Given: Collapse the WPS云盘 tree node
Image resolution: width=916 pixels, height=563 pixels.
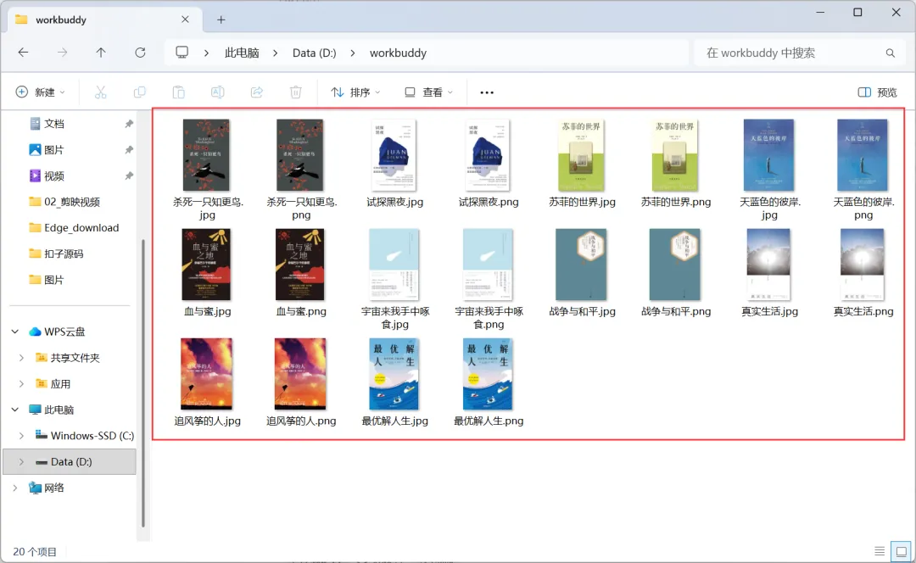Looking at the screenshot, I should point(15,332).
